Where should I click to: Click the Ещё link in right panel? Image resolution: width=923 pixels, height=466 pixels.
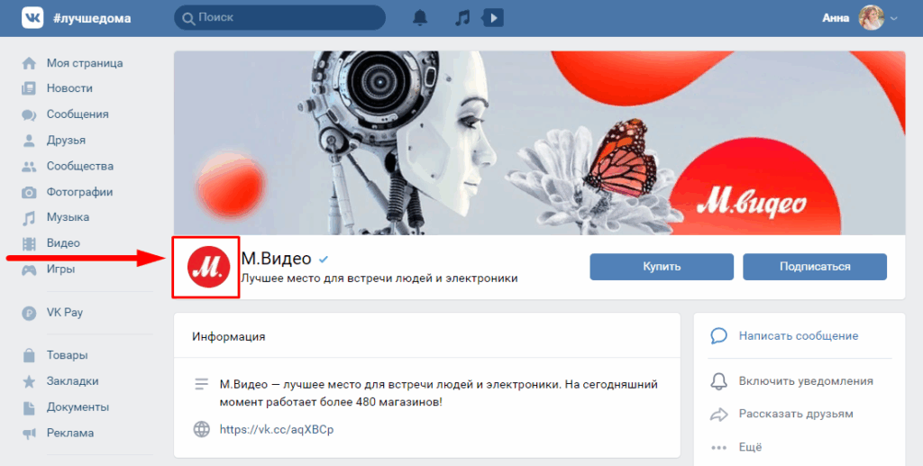click(751, 447)
